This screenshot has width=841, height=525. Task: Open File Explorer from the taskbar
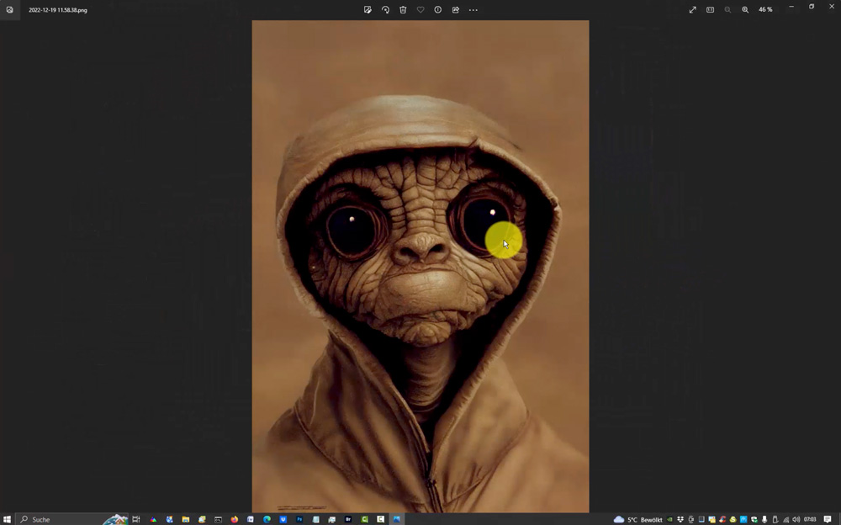click(186, 519)
